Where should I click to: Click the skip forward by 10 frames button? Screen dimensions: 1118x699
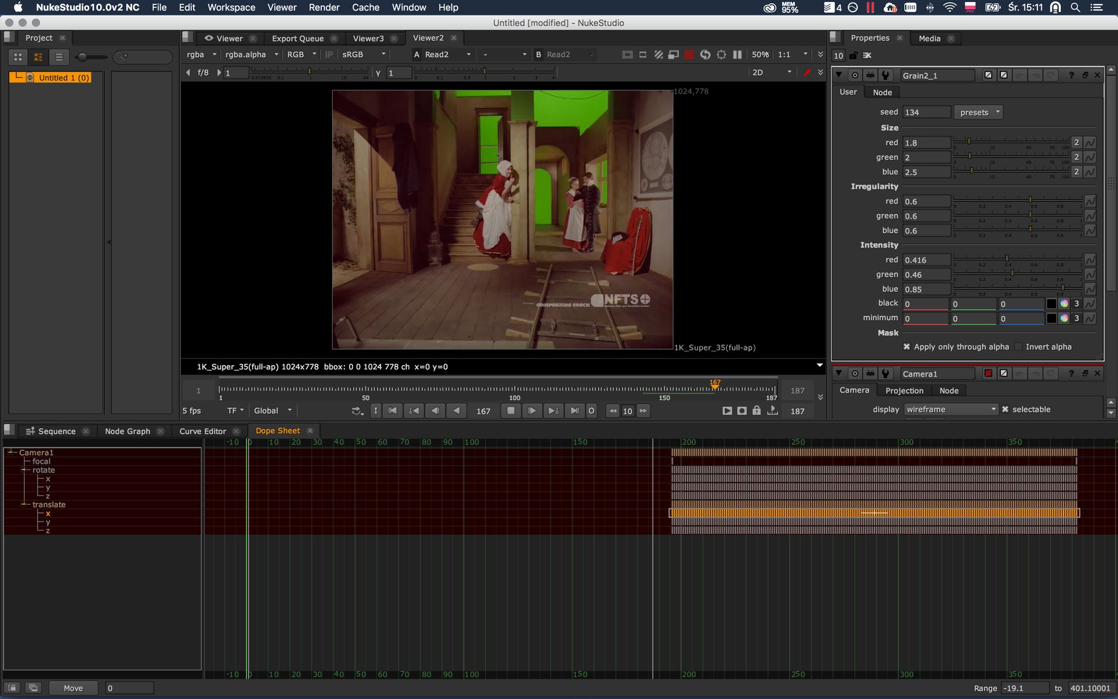643,410
